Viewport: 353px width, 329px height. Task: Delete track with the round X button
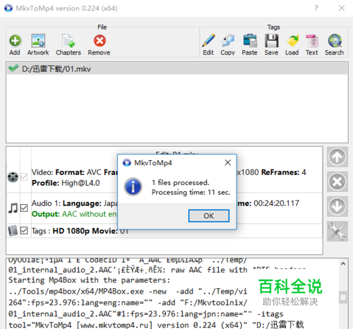click(x=337, y=181)
